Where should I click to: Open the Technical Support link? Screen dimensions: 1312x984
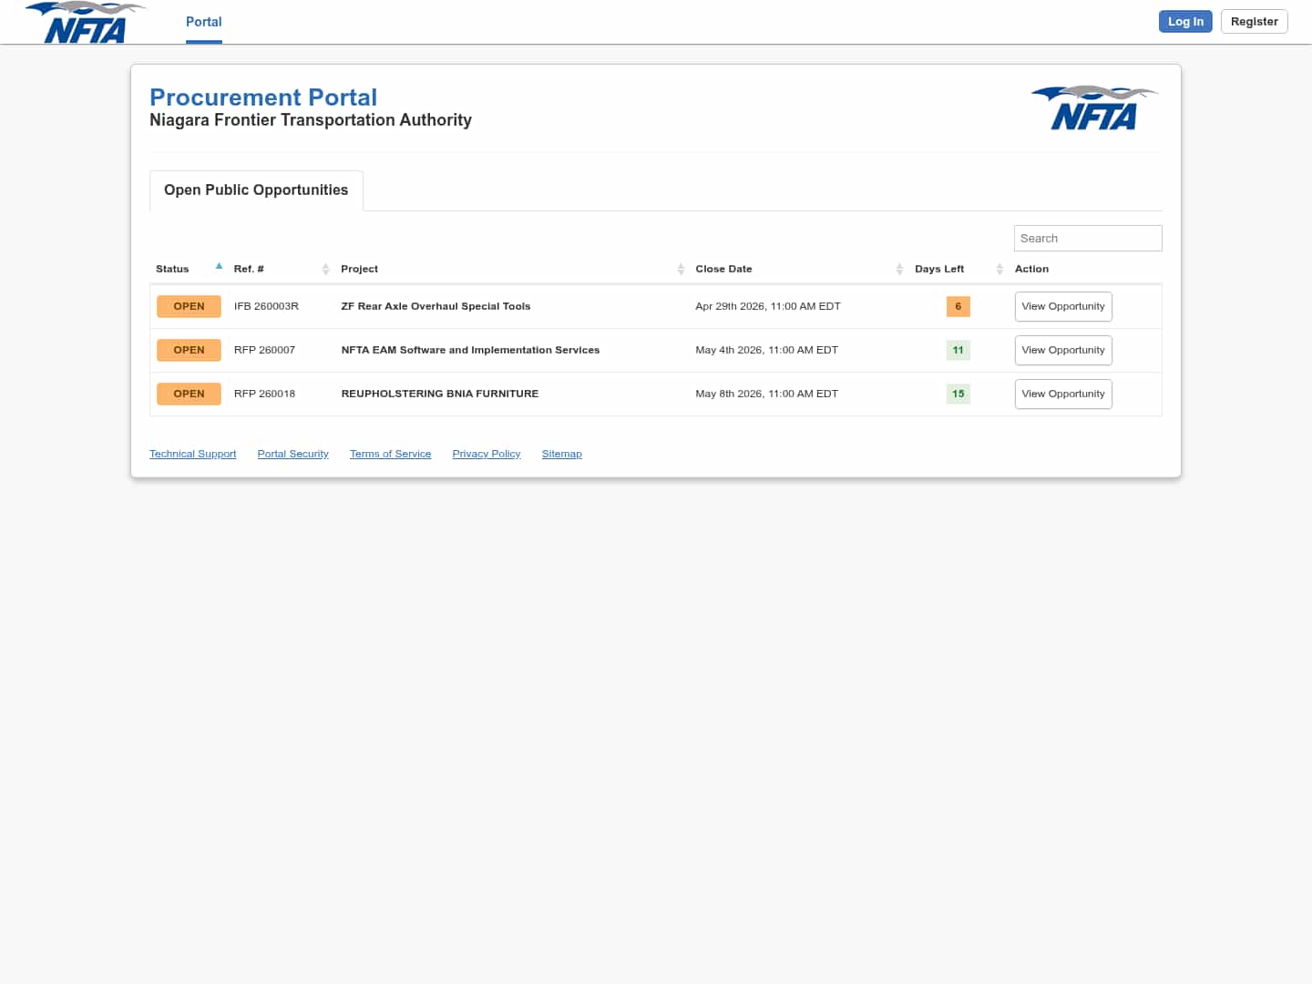(x=192, y=454)
